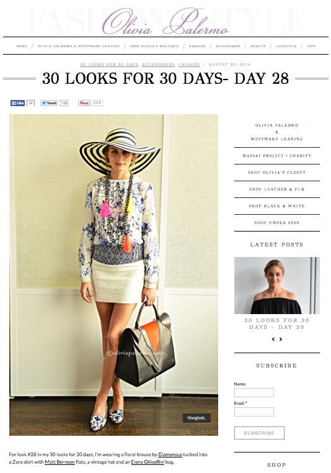Open Day 30 latest post thumbnail

coord(277,286)
